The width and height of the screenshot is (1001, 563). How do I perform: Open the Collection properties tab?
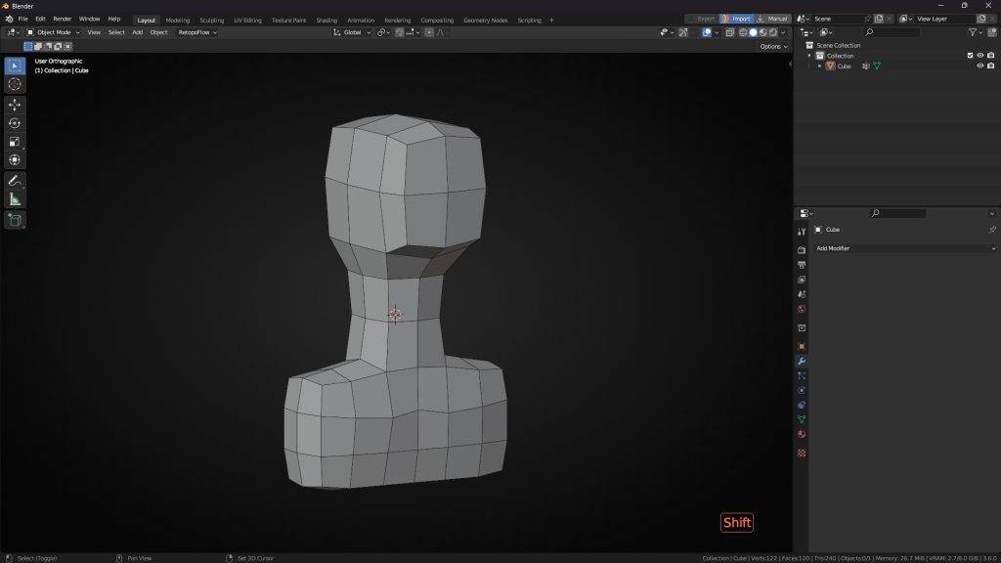802,328
